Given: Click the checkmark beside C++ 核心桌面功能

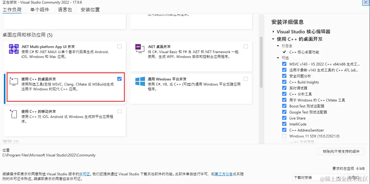Looking at the screenshot, I should (284, 52).
